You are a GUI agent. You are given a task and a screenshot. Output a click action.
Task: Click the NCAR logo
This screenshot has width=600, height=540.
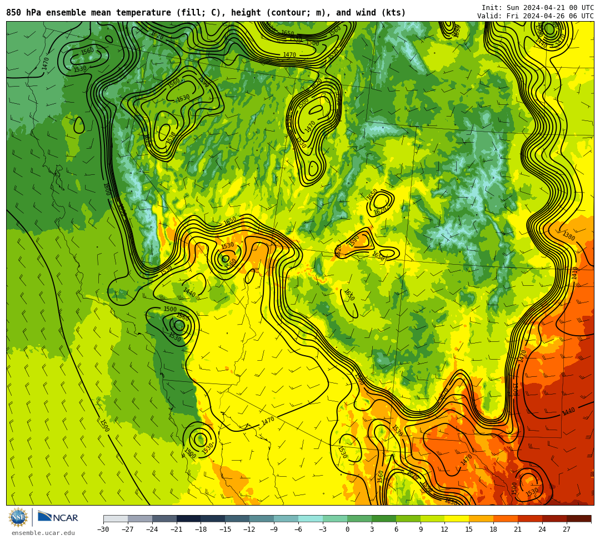point(58,517)
